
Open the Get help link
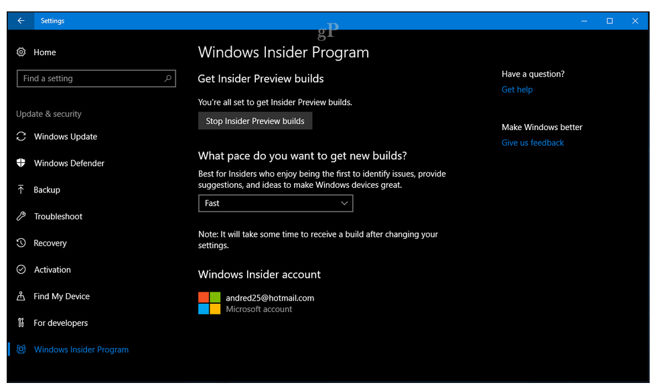coord(517,89)
